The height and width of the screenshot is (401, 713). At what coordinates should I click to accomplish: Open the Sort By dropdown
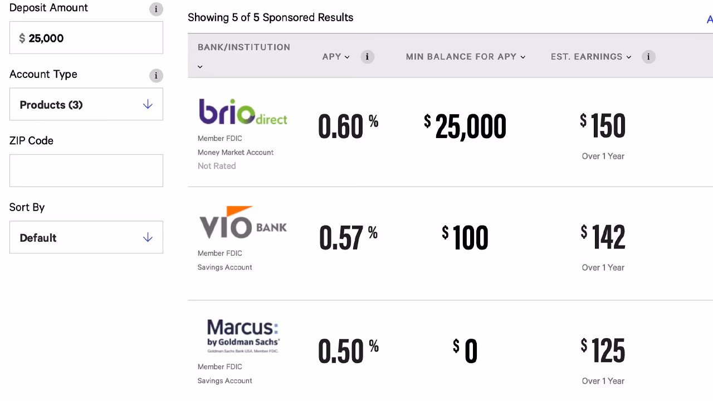tap(86, 237)
